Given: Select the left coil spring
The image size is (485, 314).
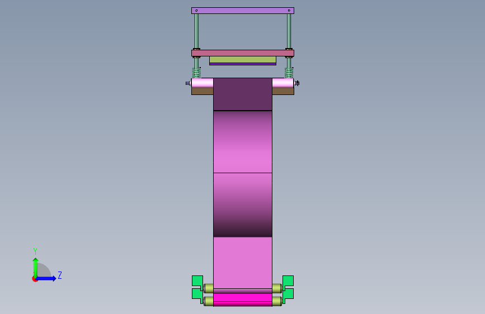Looking at the screenshot, I should [x=196, y=73].
